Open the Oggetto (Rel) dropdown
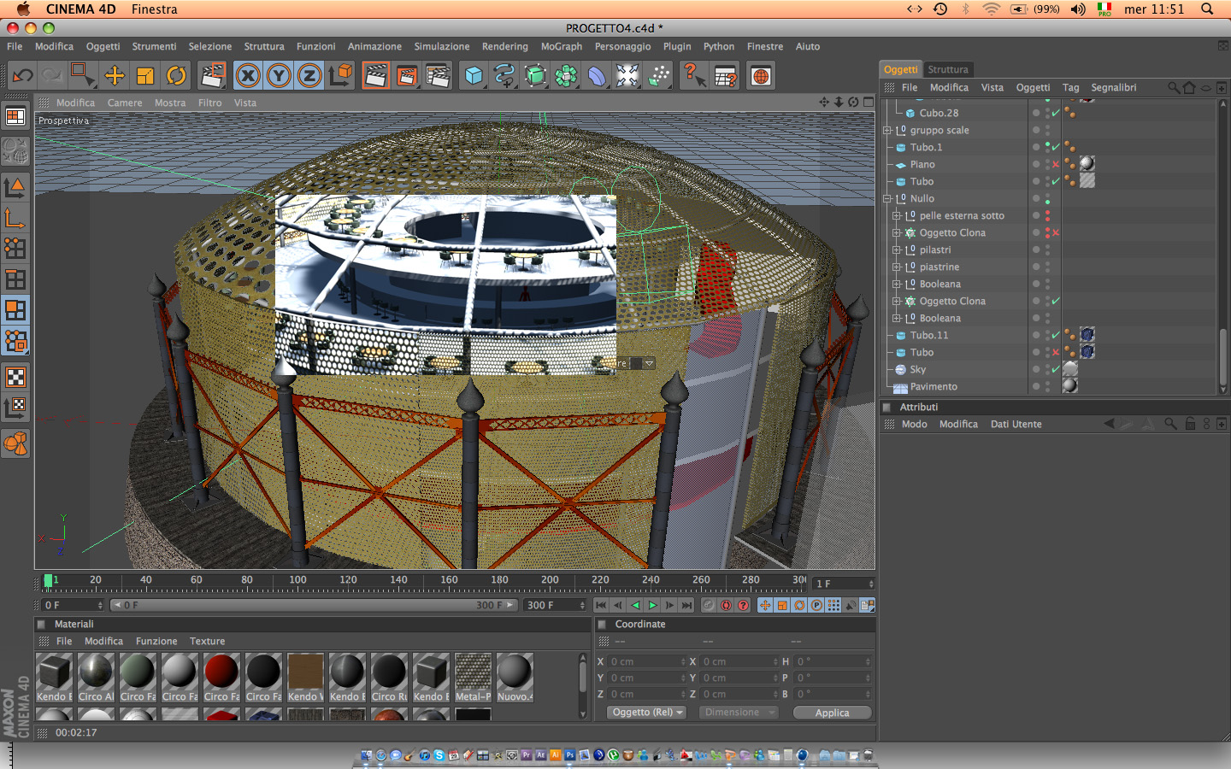 pos(647,713)
